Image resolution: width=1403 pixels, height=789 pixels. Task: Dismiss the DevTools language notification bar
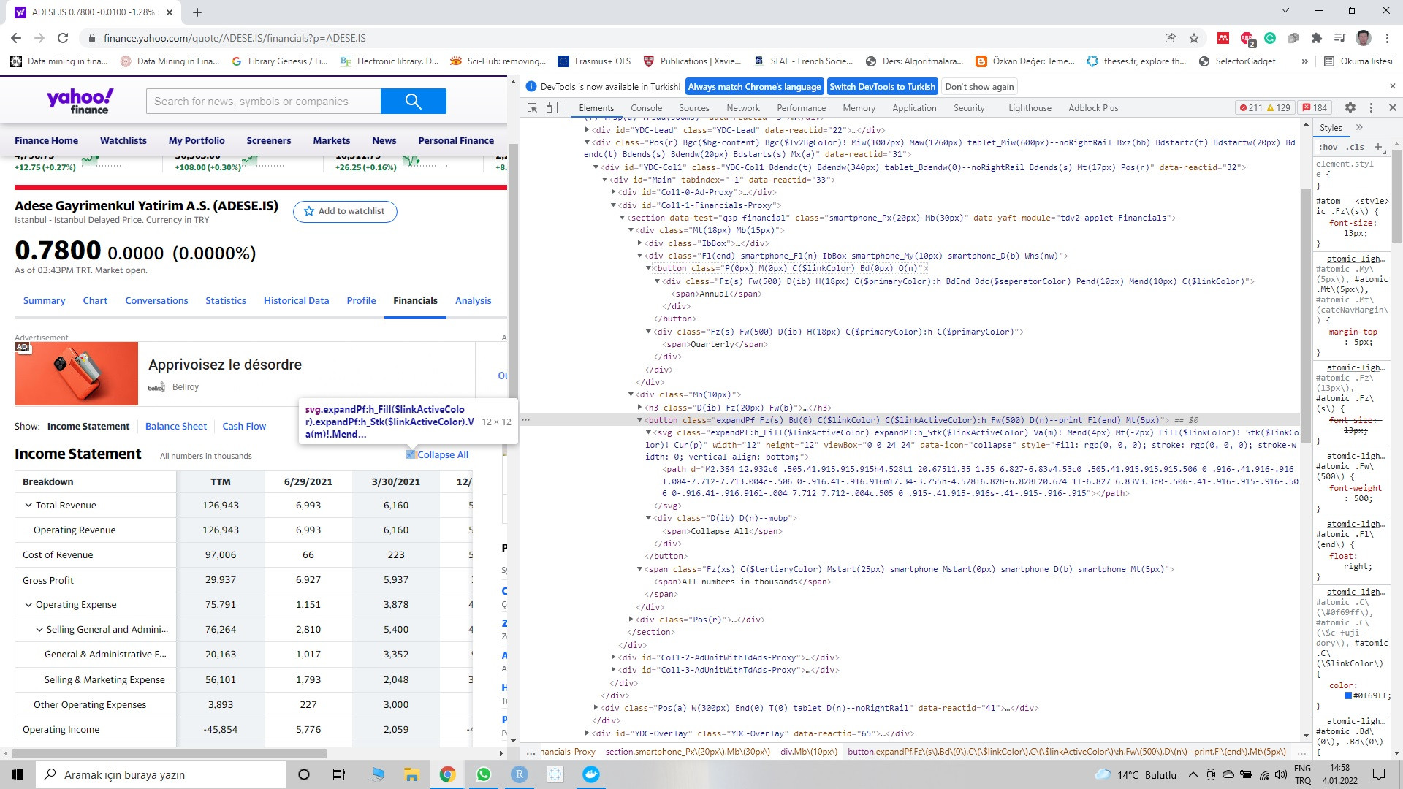[x=1393, y=86]
